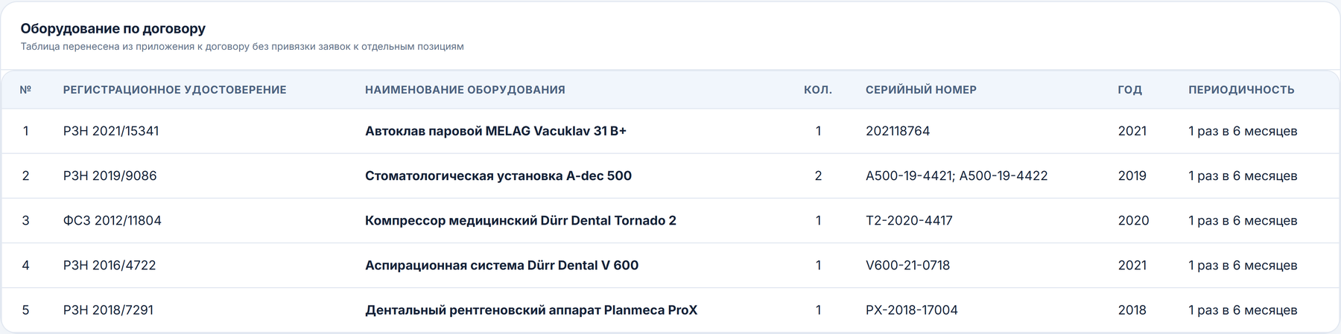The height and width of the screenshot is (334, 1341).
Task: Click the Год column header
Action: [x=1129, y=90]
